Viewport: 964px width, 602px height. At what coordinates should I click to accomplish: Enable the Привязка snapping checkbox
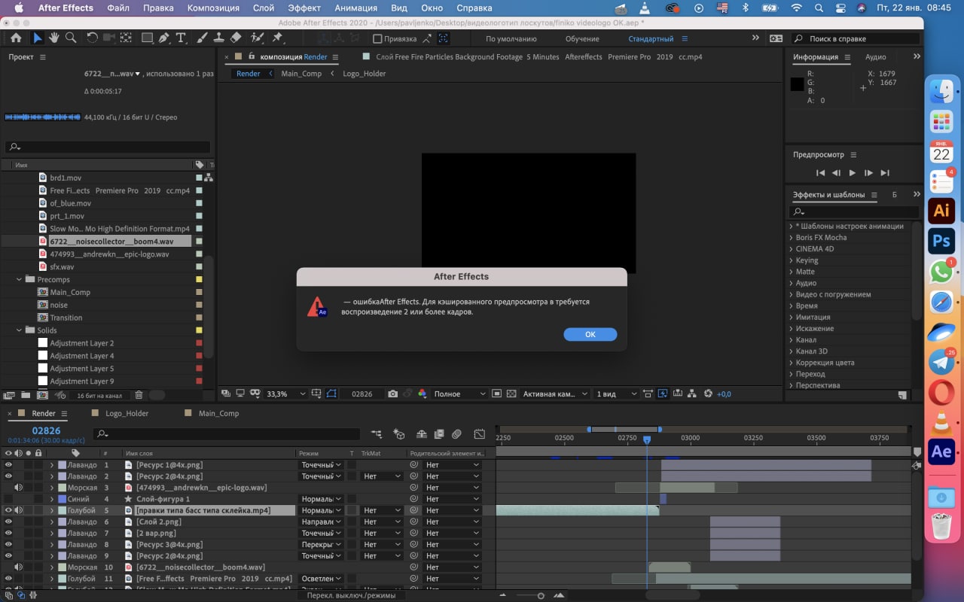coord(378,38)
